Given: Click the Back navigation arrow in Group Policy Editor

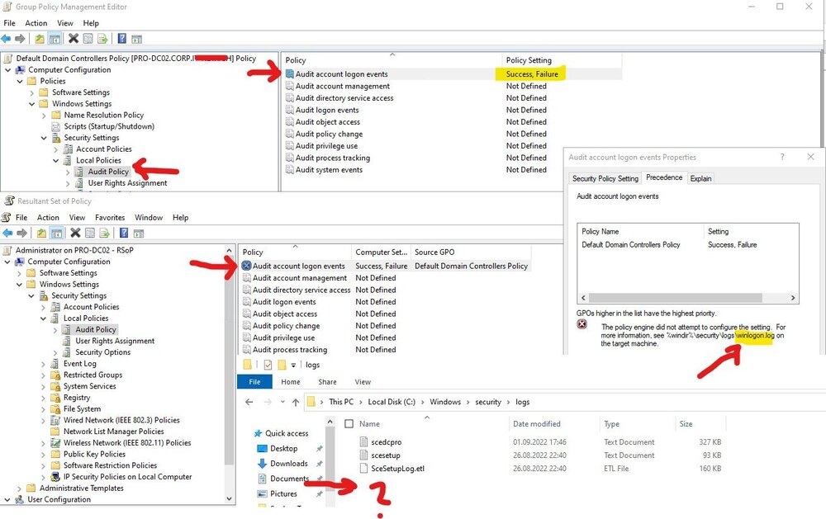Looking at the screenshot, I should point(7,36).
